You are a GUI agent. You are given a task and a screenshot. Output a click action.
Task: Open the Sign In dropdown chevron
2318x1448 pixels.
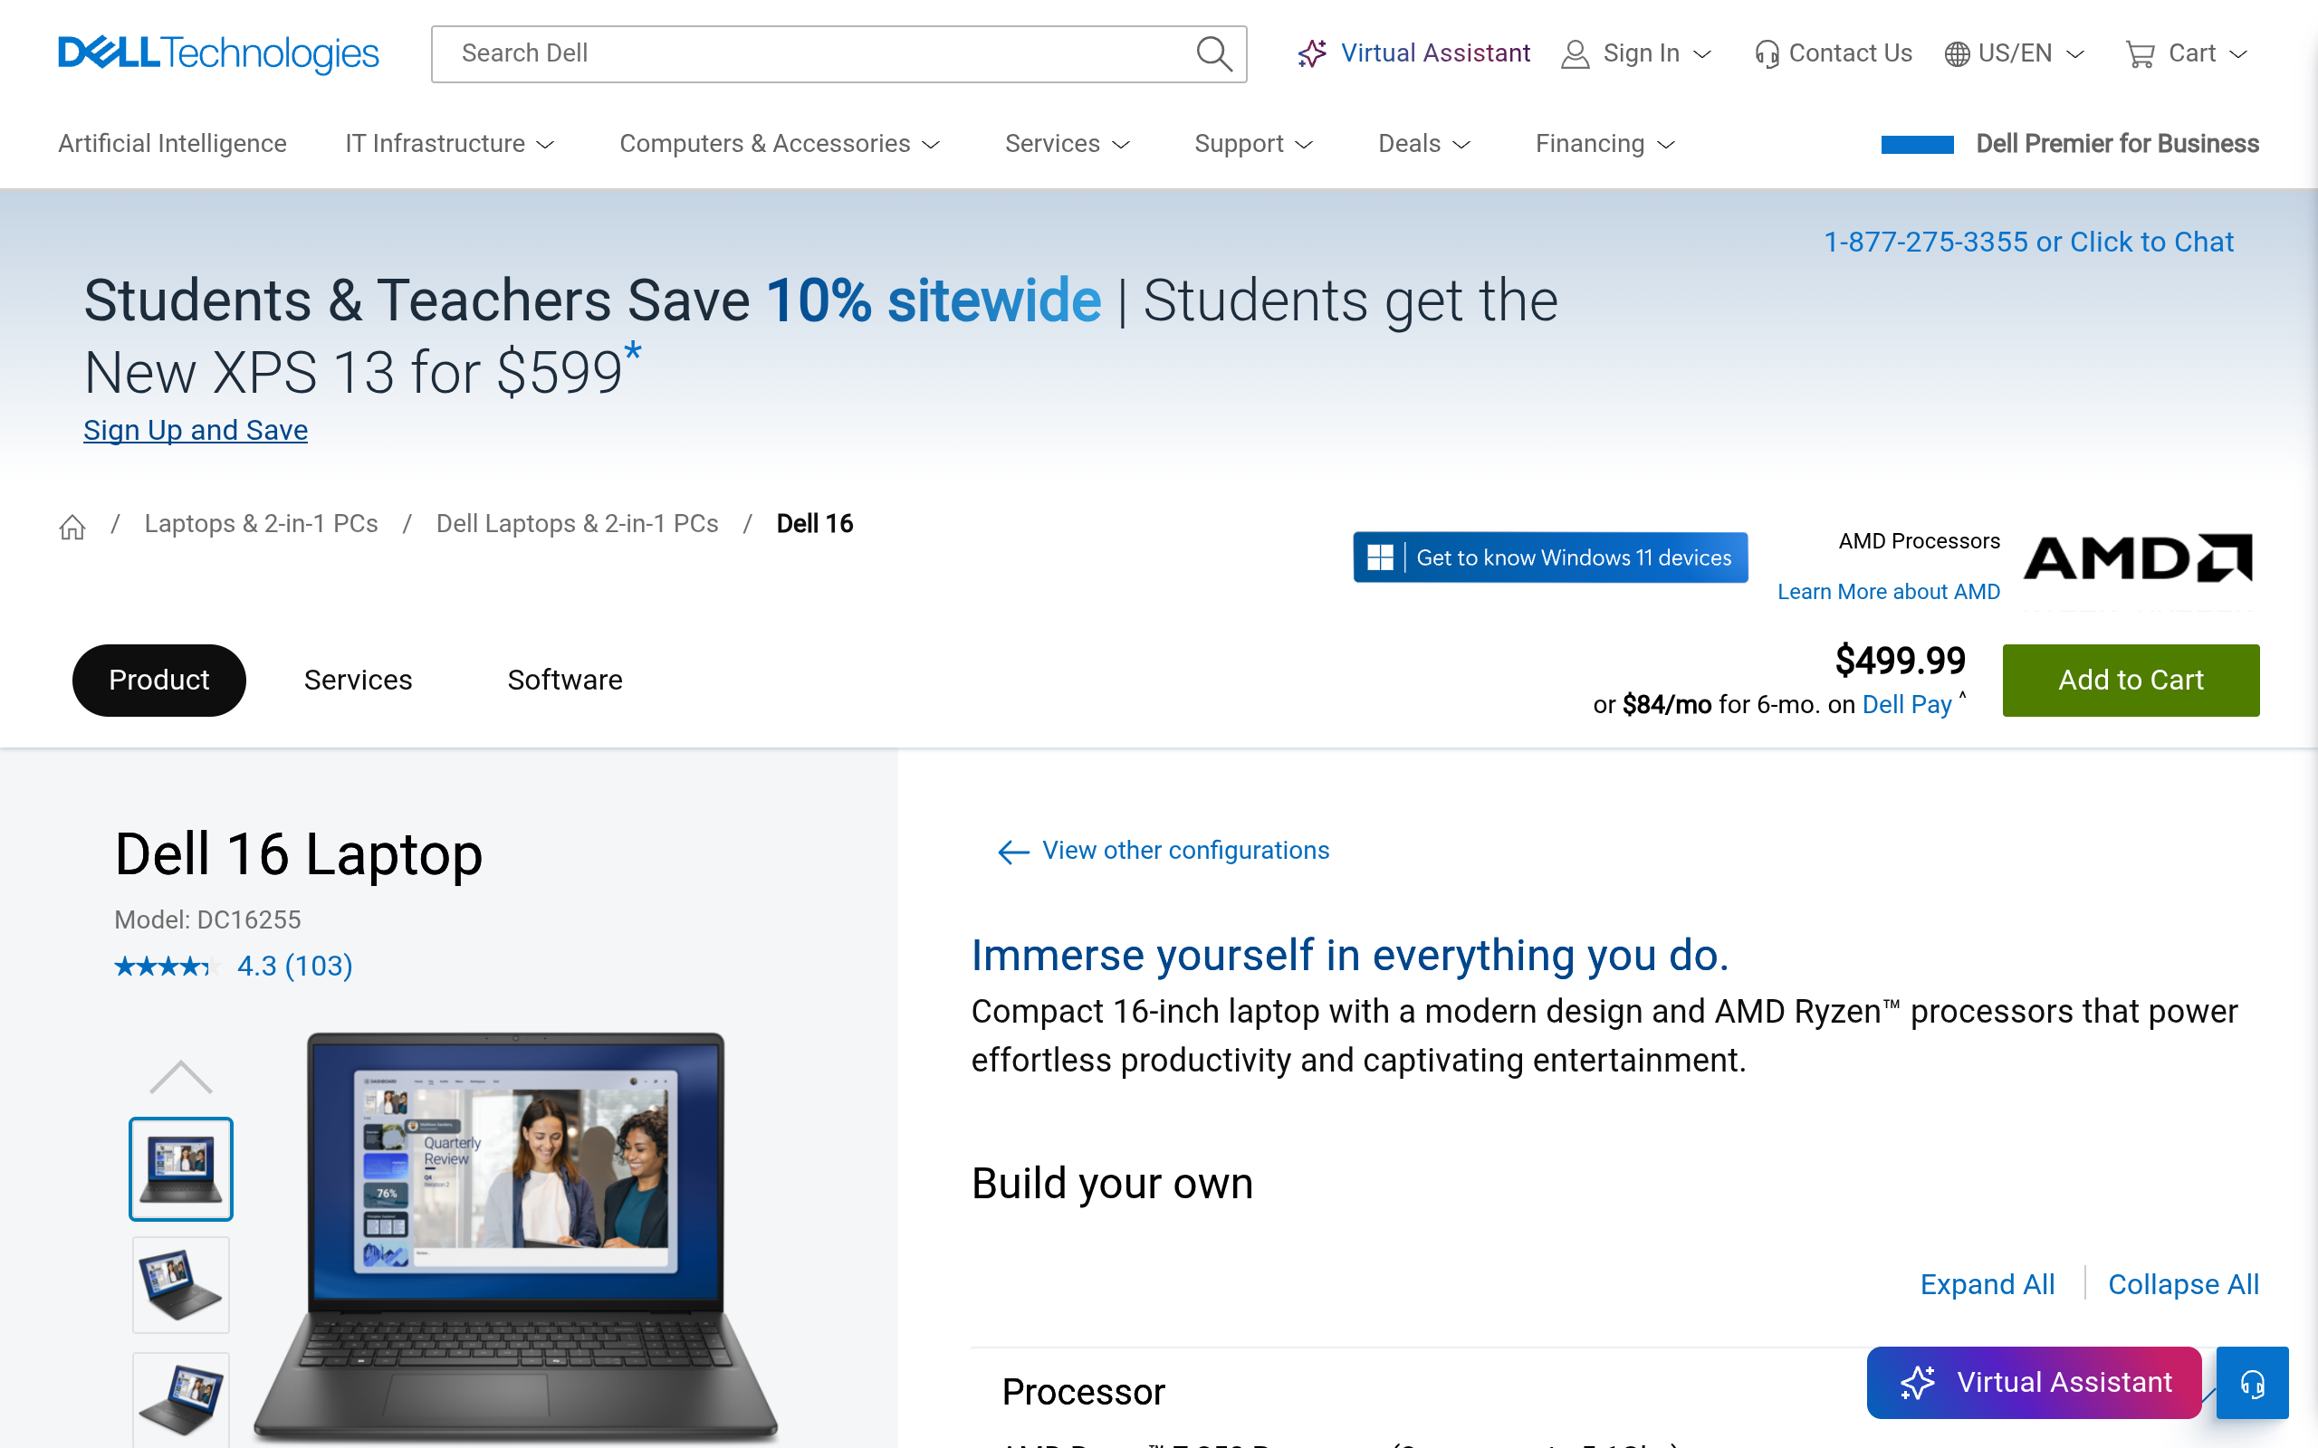click(x=1702, y=54)
